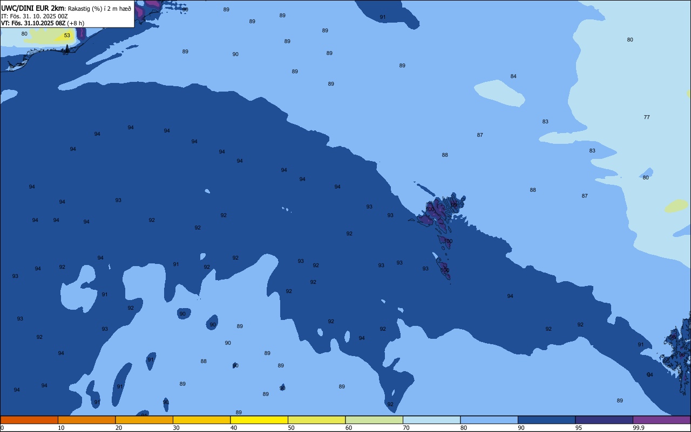This screenshot has width=691, height=432.
Task: Click the purple above-99.9 legend swatch
Action: tap(661, 420)
